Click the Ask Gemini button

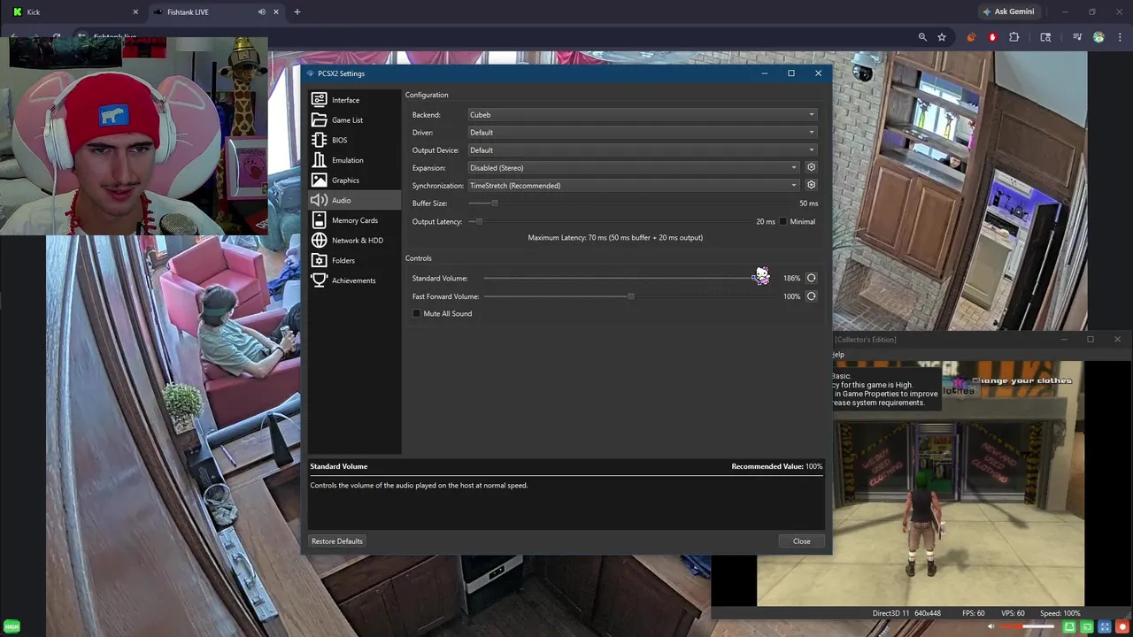[1008, 12]
